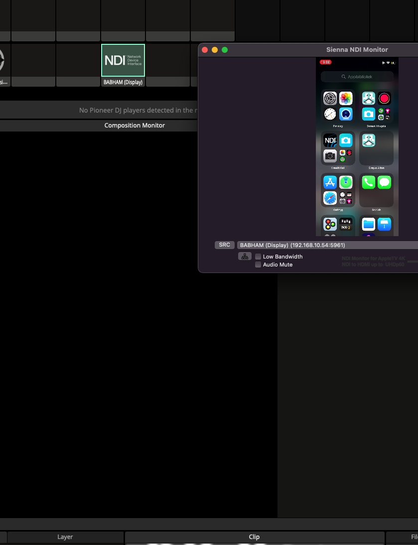Click the Composition Monitor panel header

pos(135,126)
